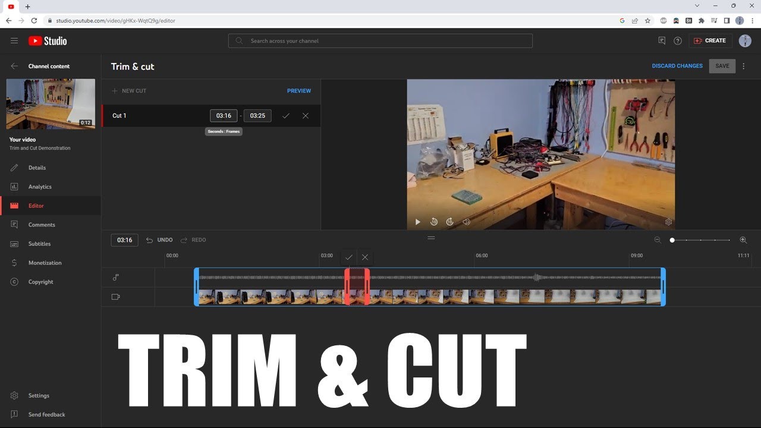Edit cut end time 03:25 field

coord(257,115)
